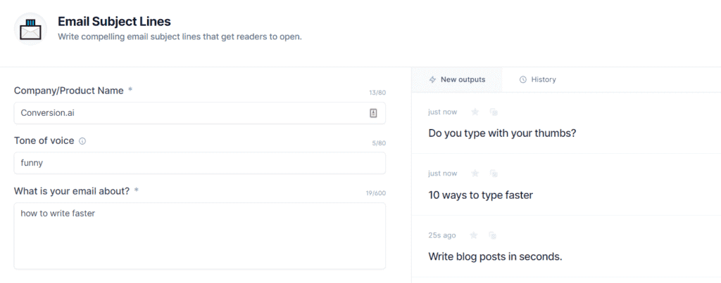Star the 'Write blog posts in seconds.' output
This screenshot has height=283, width=721.
474,235
